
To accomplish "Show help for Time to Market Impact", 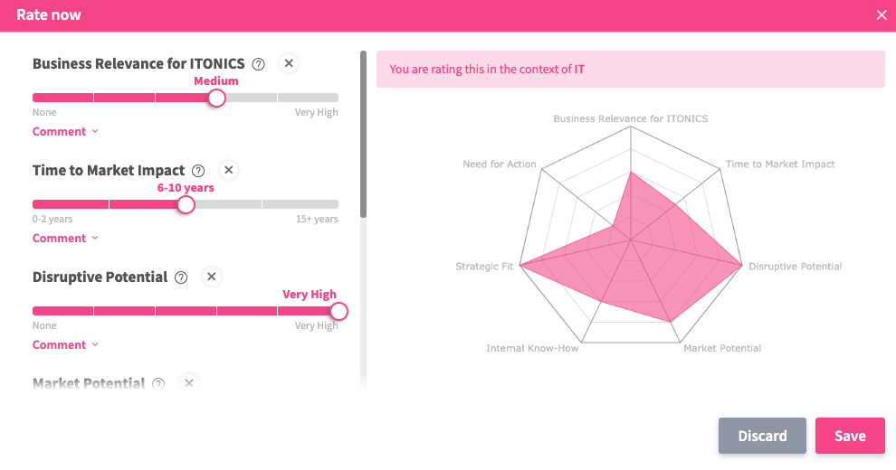I will coord(199,171).
